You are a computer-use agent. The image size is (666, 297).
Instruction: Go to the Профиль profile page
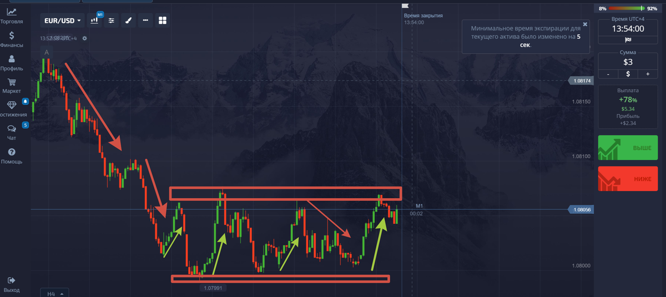pos(12,62)
